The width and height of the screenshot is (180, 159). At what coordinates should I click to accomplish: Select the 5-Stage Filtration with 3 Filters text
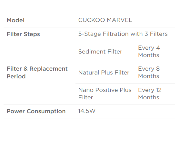coord(123,34)
